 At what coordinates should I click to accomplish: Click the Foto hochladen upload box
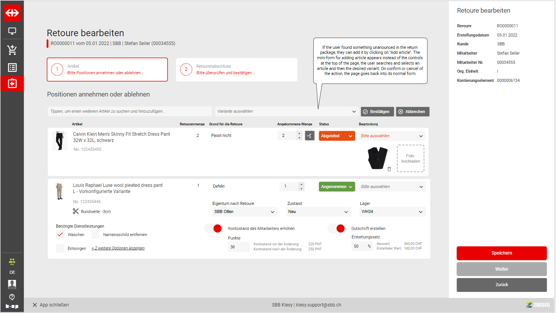(x=410, y=158)
